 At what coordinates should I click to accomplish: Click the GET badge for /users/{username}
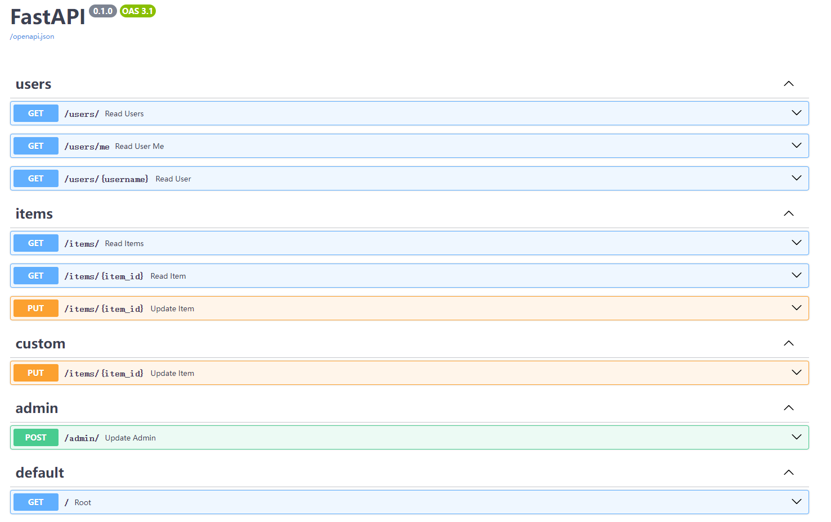click(36, 179)
